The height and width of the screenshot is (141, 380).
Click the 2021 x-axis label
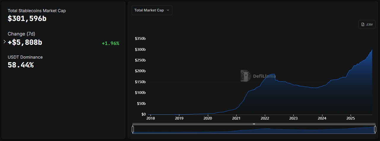[x=236, y=119]
